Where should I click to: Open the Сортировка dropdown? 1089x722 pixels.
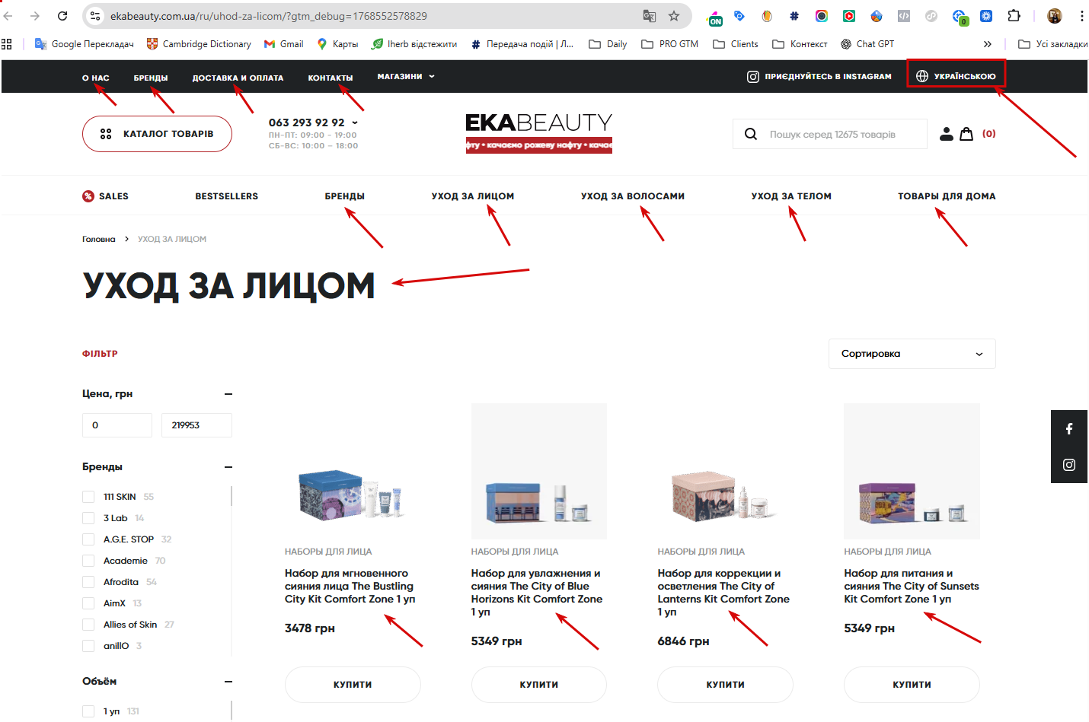912,354
